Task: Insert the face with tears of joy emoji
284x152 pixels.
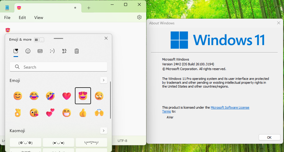Action: 34,96
